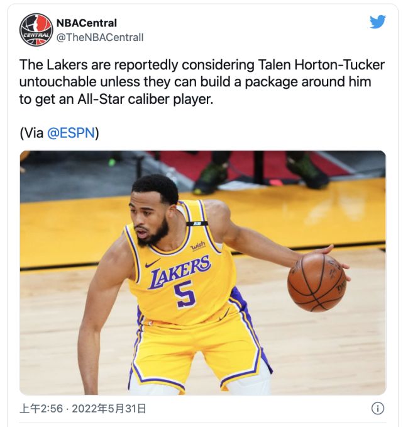This screenshot has height=427, width=403.
Task: Click the phrase 'All-Star caliber player'
Action: click(145, 99)
